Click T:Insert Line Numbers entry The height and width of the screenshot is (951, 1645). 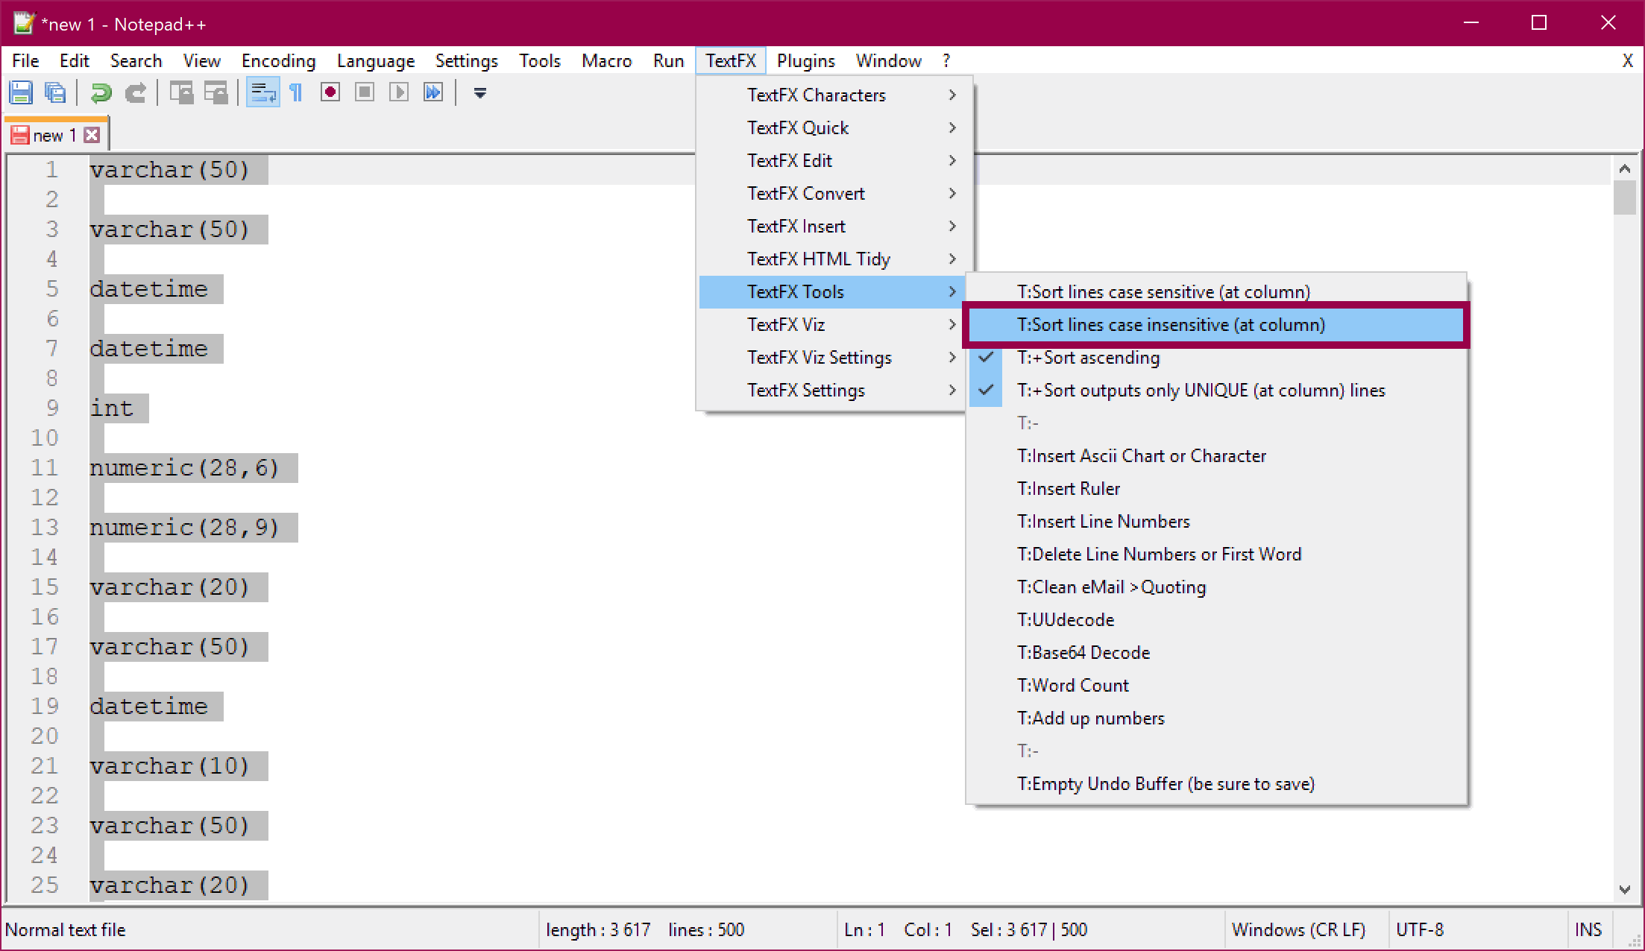coord(1103,522)
